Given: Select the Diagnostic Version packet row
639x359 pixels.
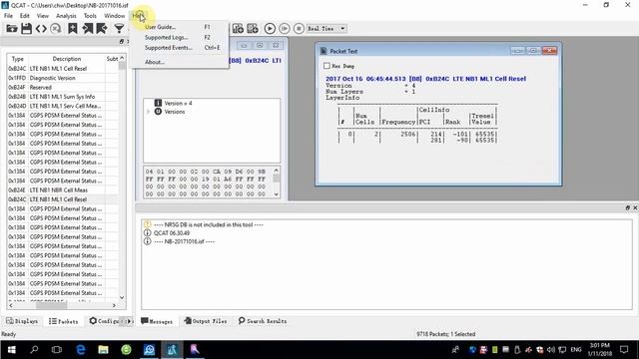Looking at the screenshot, I should pyautogui.click(x=62, y=78).
